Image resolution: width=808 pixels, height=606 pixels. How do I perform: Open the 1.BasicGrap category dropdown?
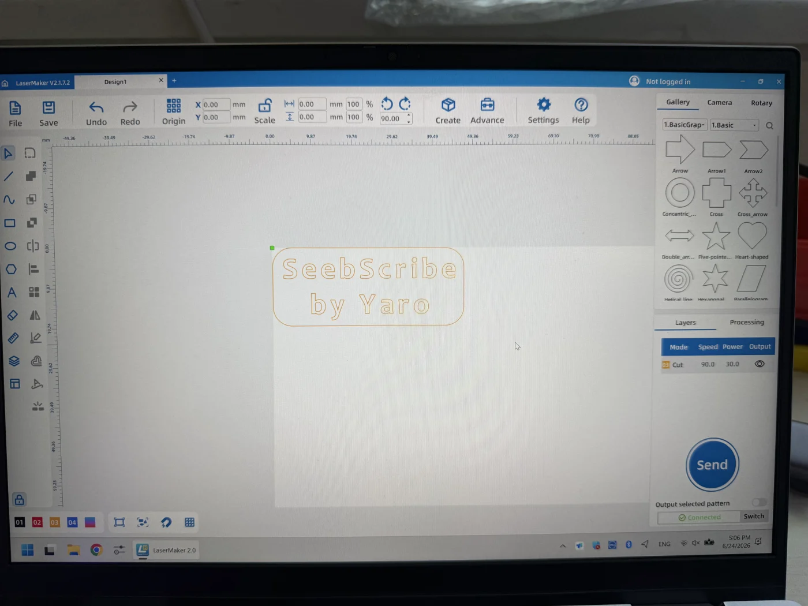pos(684,125)
